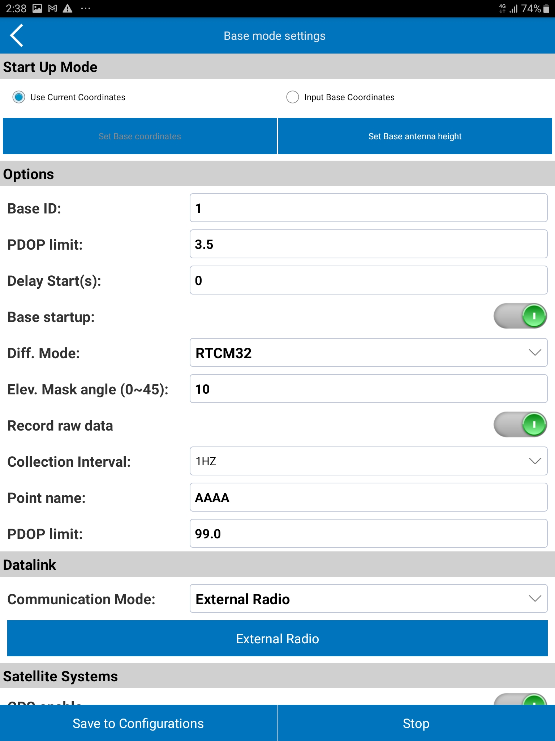Tap the battery status icon
The image size is (555, 741).
pyautogui.click(x=546, y=9)
